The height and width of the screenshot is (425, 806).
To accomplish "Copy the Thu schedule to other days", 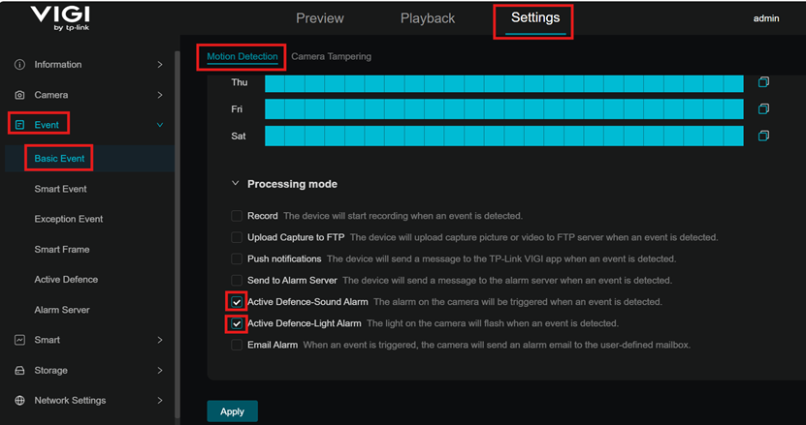I will 763,82.
